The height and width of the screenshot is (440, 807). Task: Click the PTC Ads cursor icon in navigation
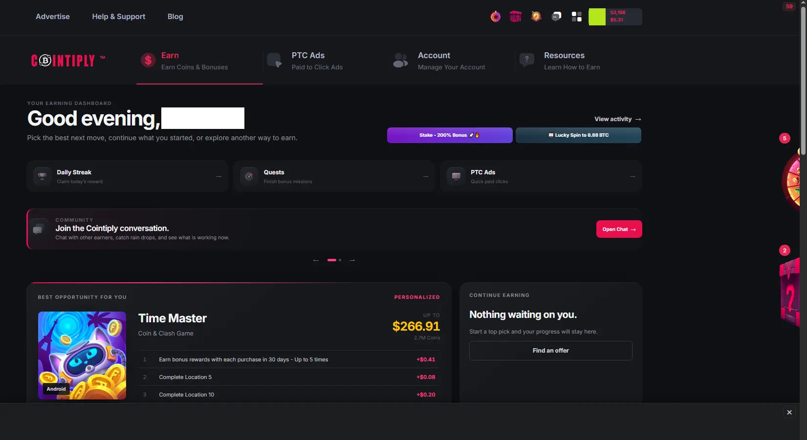click(x=275, y=61)
